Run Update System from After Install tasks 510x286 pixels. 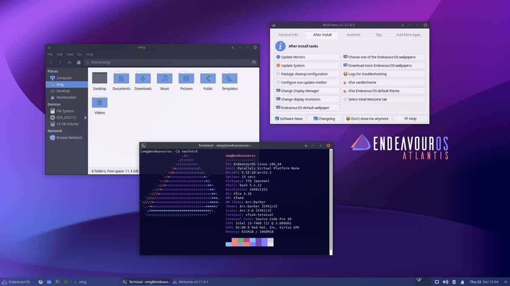click(292, 65)
